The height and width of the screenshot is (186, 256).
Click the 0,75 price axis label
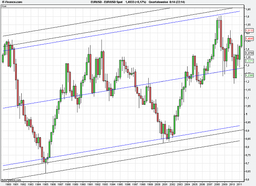pos(248,155)
